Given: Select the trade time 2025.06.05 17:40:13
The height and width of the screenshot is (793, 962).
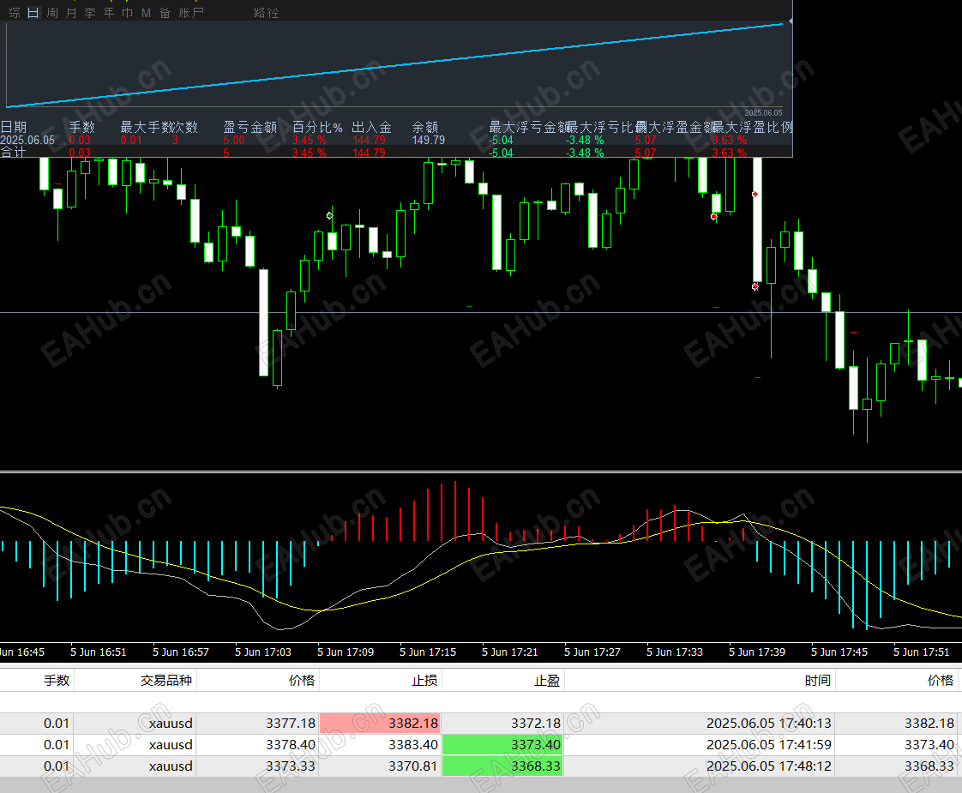Looking at the screenshot, I should point(769,723).
